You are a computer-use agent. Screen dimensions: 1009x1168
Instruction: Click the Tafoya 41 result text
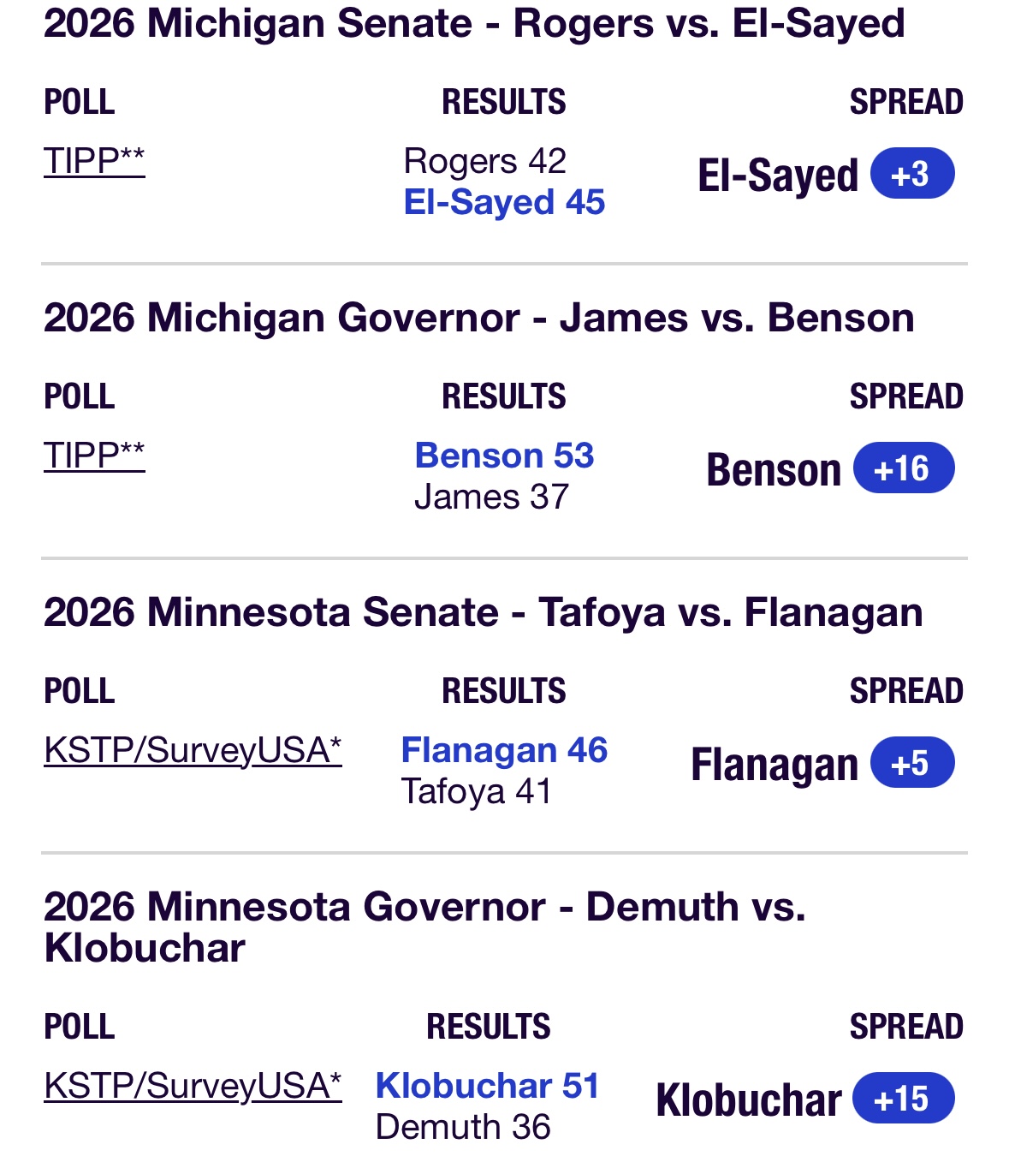(x=477, y=791)
